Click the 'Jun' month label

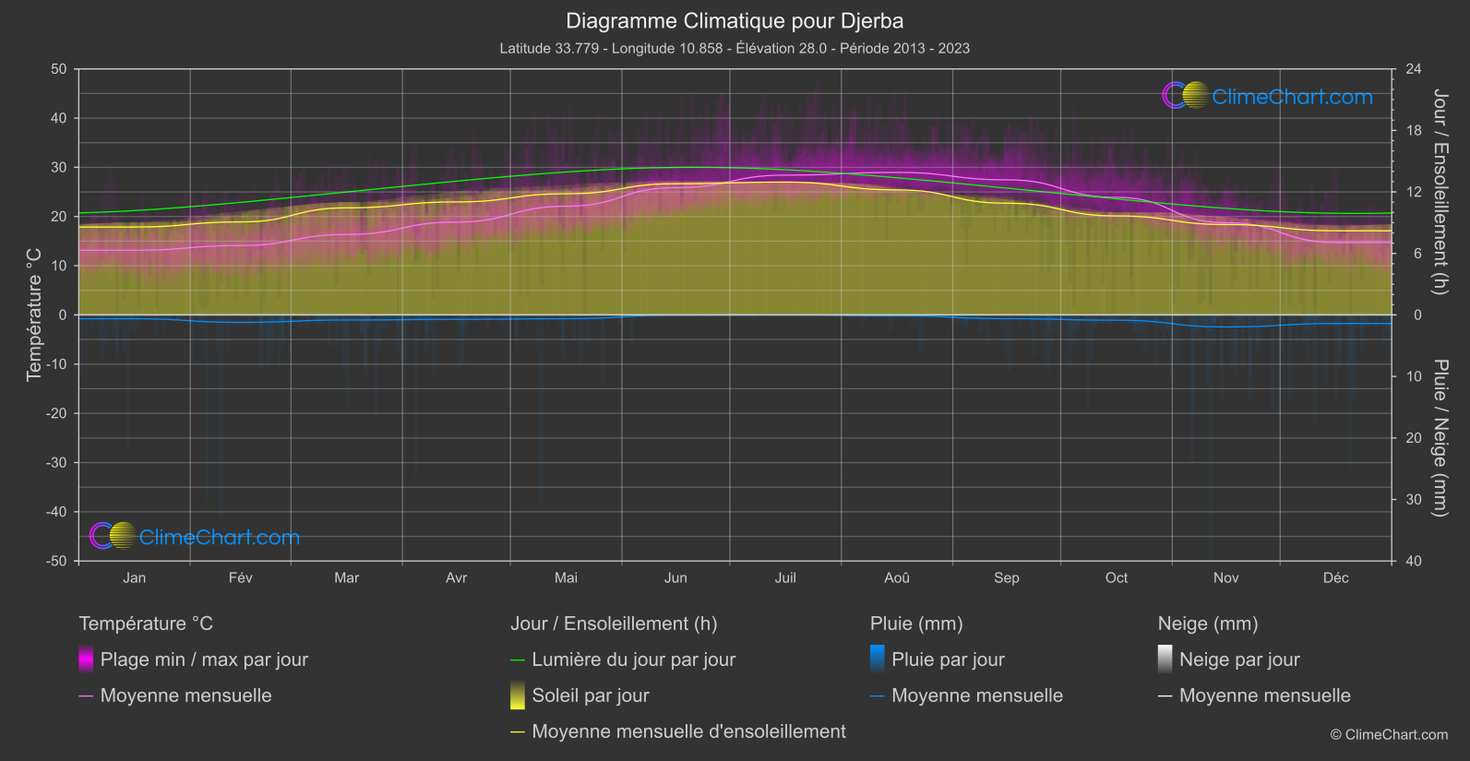(676, 577)
